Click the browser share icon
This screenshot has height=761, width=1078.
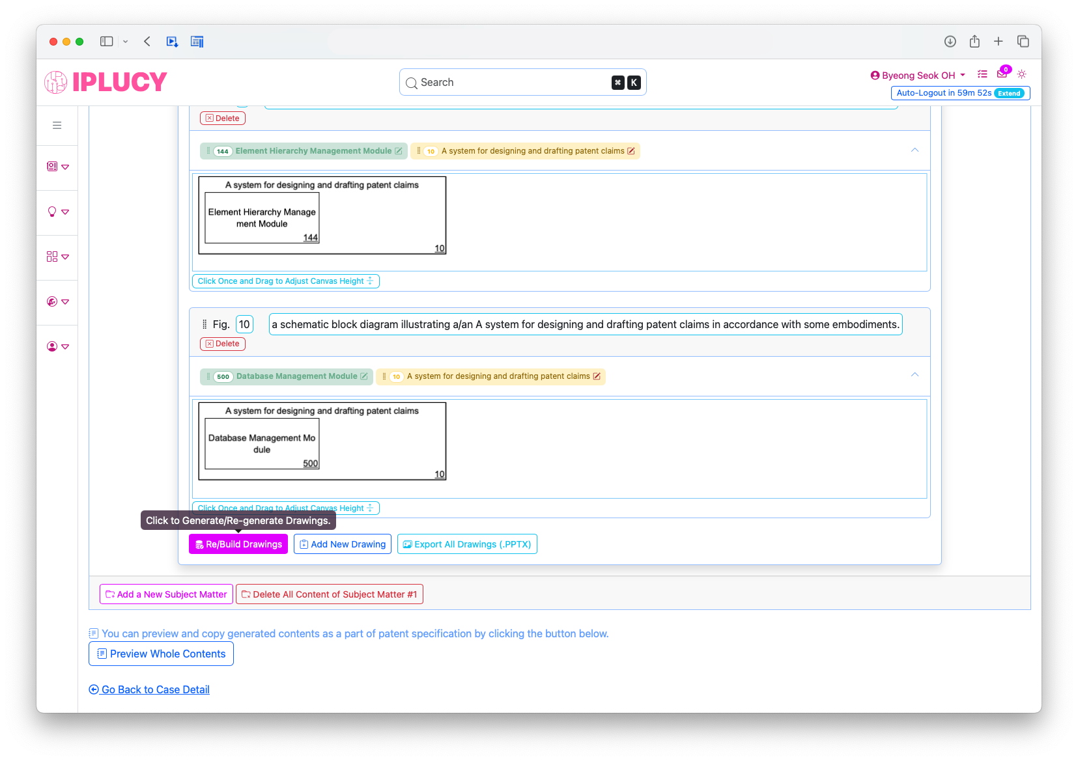click(974, 42)
